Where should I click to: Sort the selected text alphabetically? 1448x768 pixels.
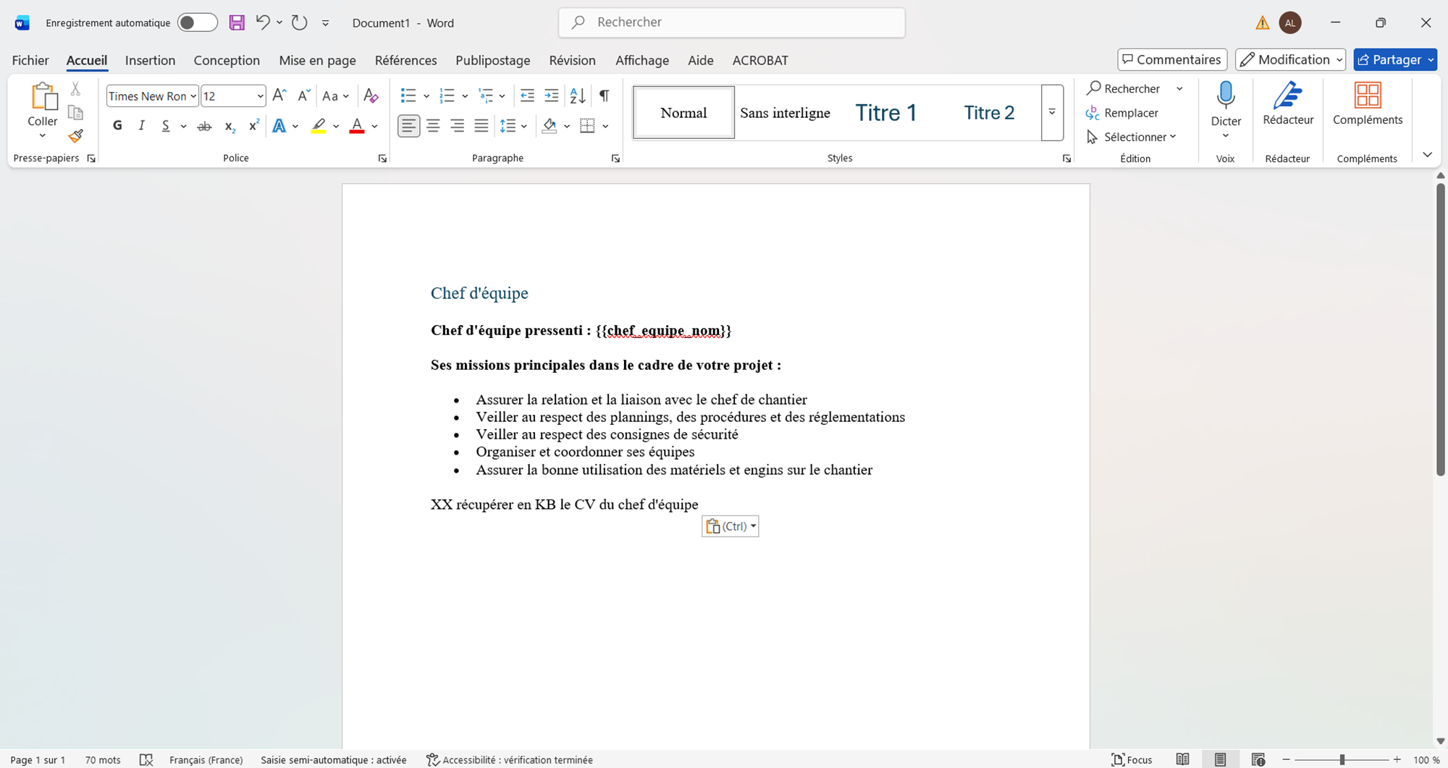pos(578,96)
